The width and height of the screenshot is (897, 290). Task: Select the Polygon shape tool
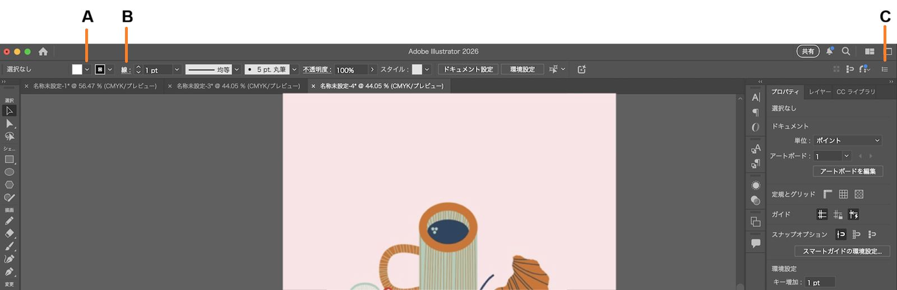tap(10, 185)
